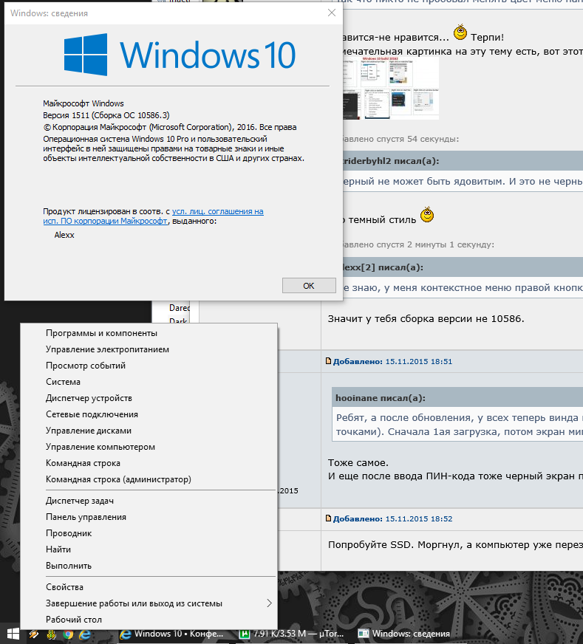583x644 pixels.
Task: Choose Управление электропитанием
Action: click(x=149, y=349)
